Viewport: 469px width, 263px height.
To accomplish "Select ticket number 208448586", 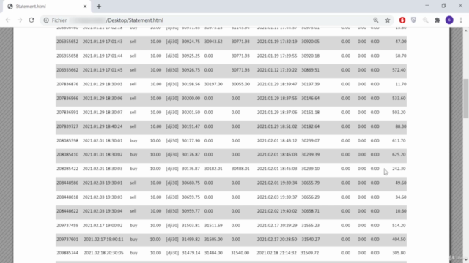I will click(67, 183).
